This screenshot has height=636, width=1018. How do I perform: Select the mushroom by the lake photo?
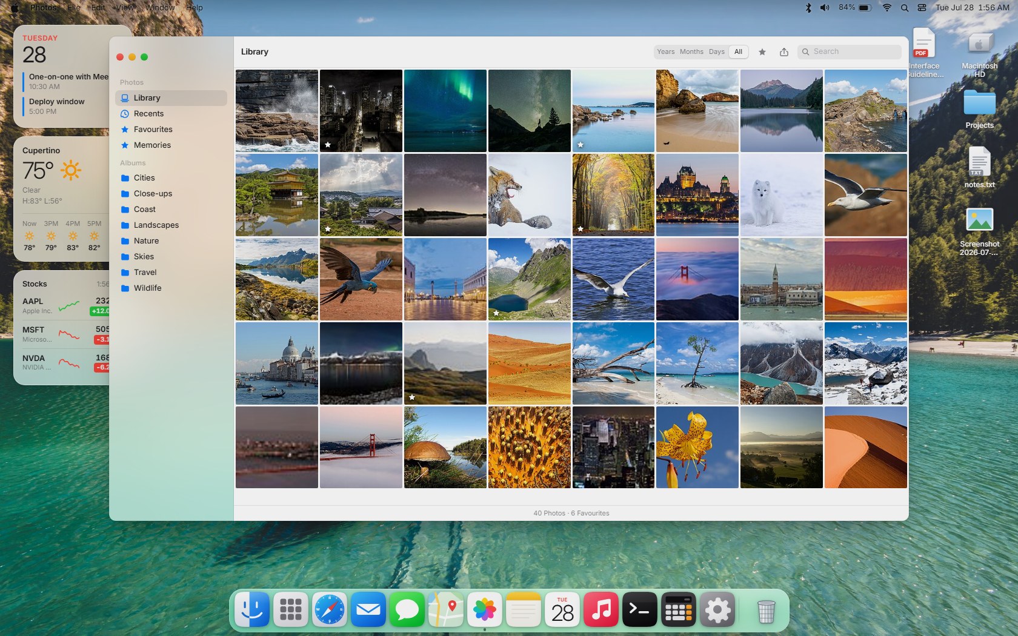(x=445, y=448)
